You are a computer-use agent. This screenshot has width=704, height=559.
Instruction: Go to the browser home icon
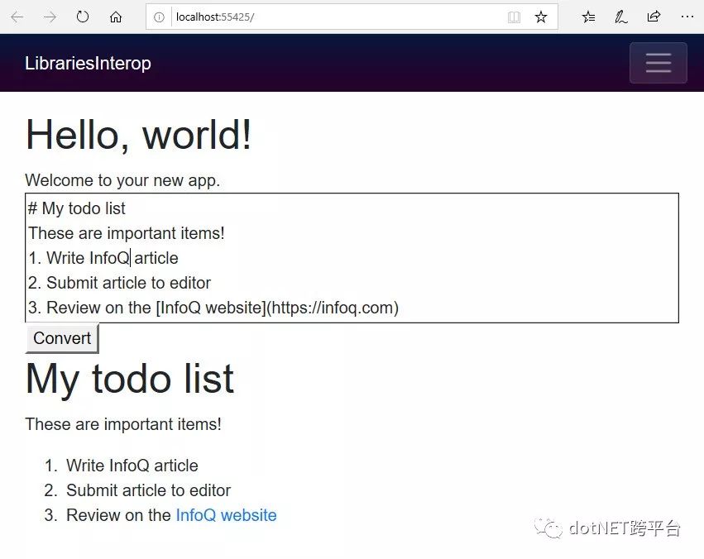(x=116, y=17)
